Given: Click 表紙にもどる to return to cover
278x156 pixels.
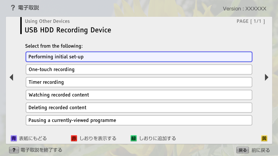Looking at the screenshot, I should [x=33, y=138].
